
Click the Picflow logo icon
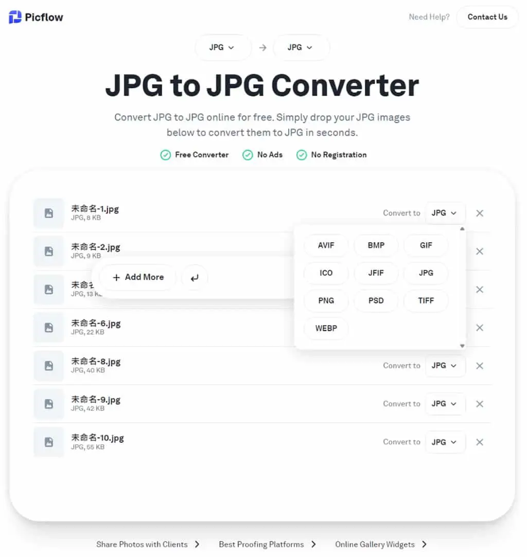15,17
